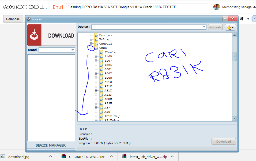
Task: Click the 3008 folder icon
Action: pos(101,78)
